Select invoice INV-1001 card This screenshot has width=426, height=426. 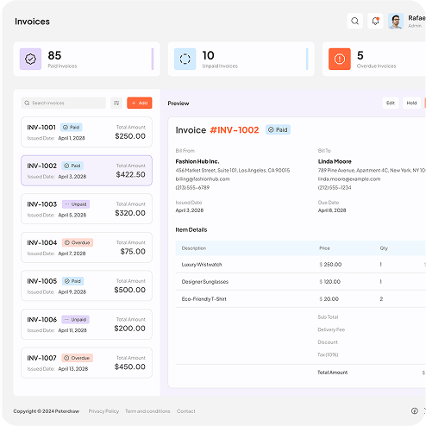click(x=86, y=132)
